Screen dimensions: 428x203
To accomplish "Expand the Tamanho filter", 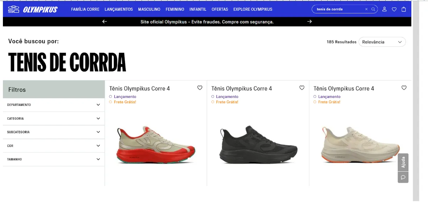I will click(x=54, y=159).
